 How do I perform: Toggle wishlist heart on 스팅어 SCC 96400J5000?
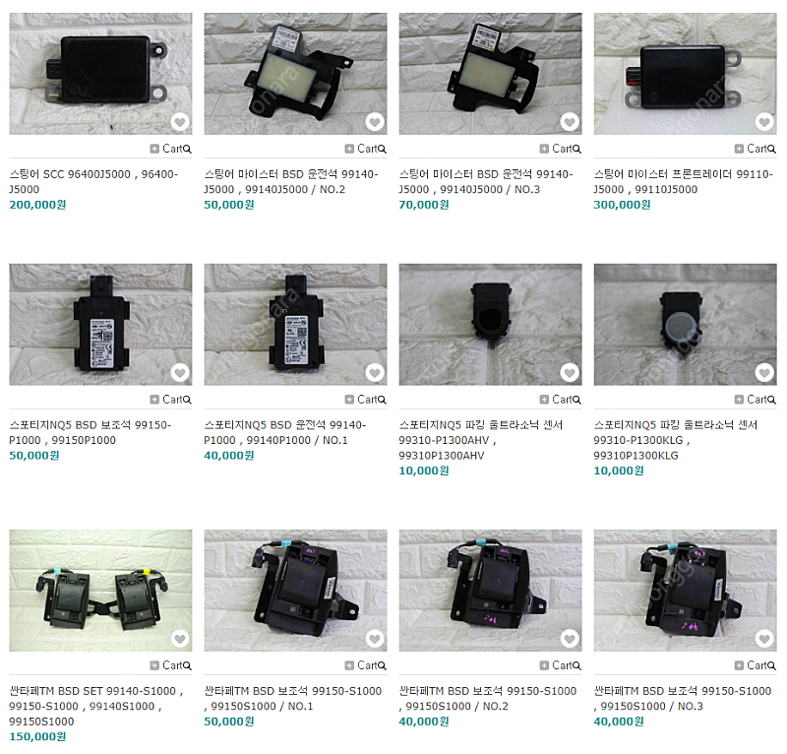(x=180, y=121)
